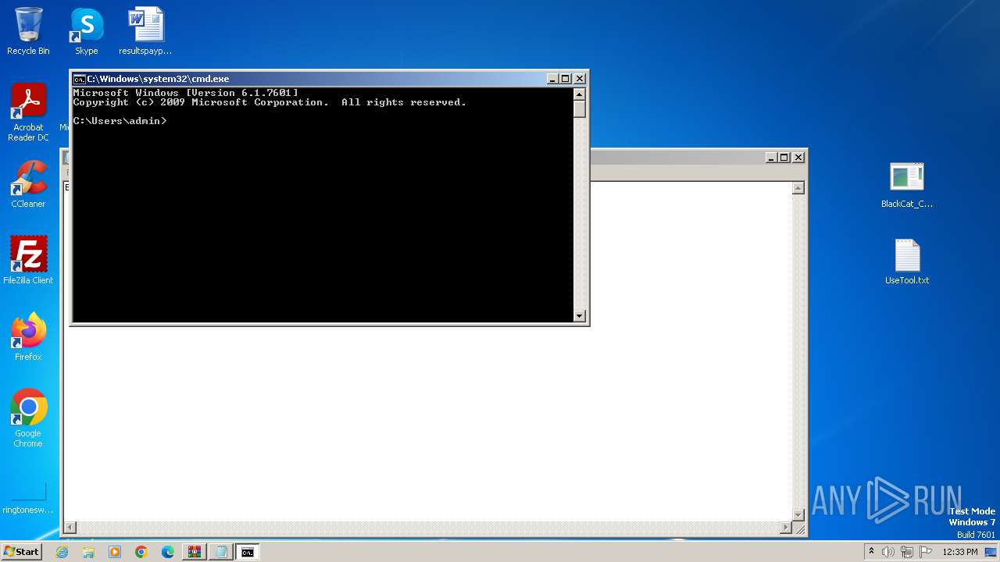Select the ringtonesw desktop file
Screen dimensions: 1000x562
pyautogui.click(x=28, y=497)
